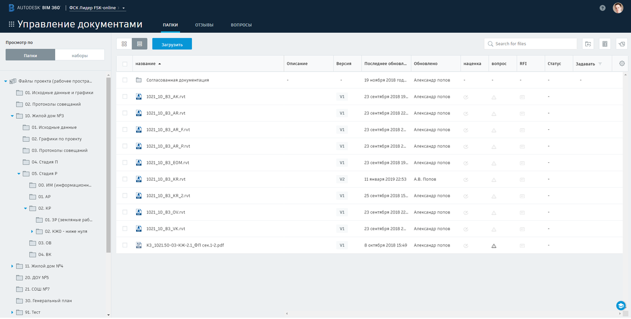631x319 pixels.
Task: Click the RFI envelope icon for 1021_10_B3_KR.rvt
Action: point(521,179)
